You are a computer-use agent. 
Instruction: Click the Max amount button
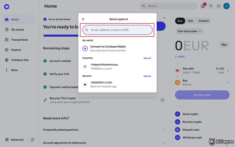(x=224, y=45)
